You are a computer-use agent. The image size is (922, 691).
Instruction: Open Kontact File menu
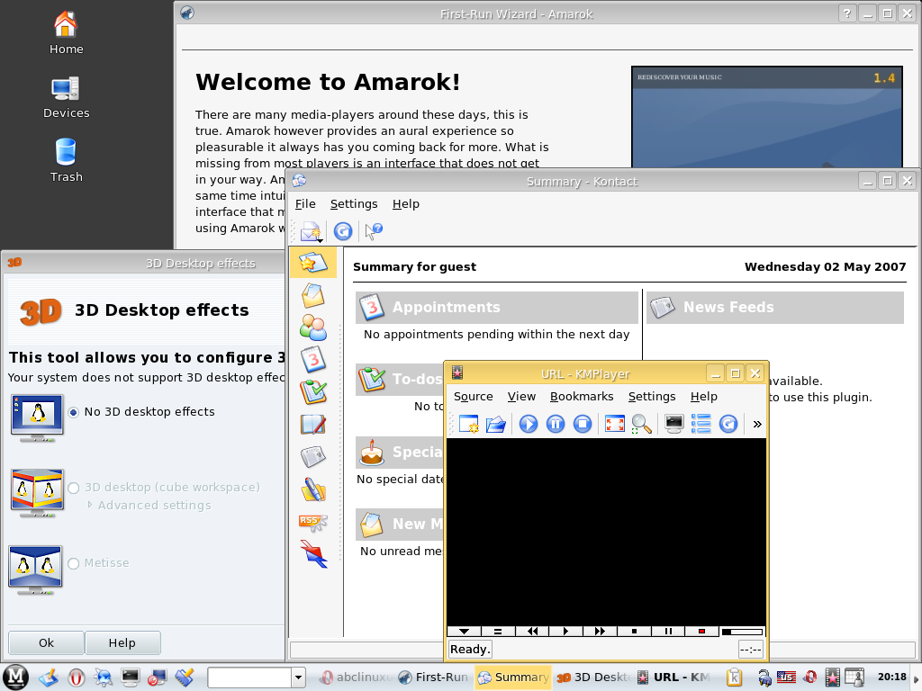(305, 204)
